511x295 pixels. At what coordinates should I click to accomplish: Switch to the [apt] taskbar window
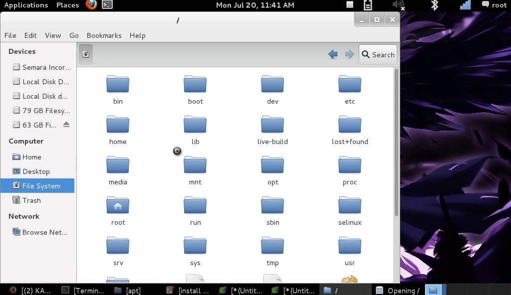pyautogui.click(x=127, y=290)
